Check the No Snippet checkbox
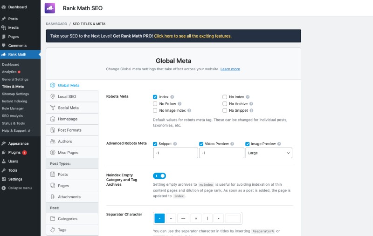 pyautogui.click(x=225, y=110)
